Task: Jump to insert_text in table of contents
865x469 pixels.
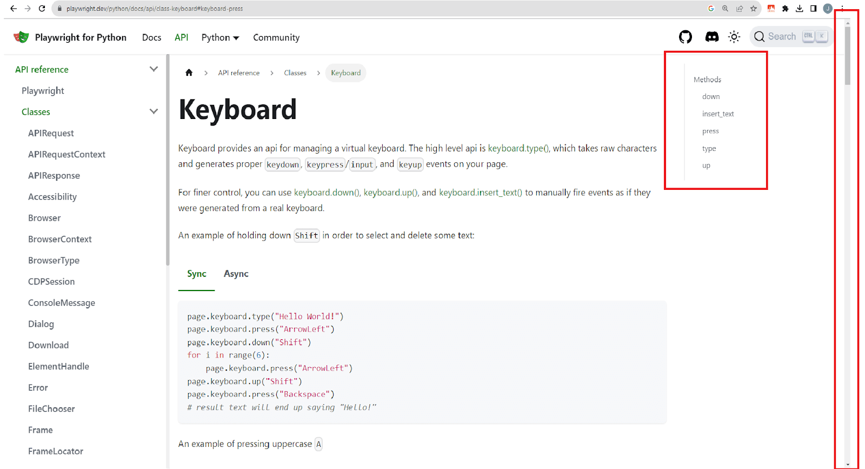Action: [718, 114]
